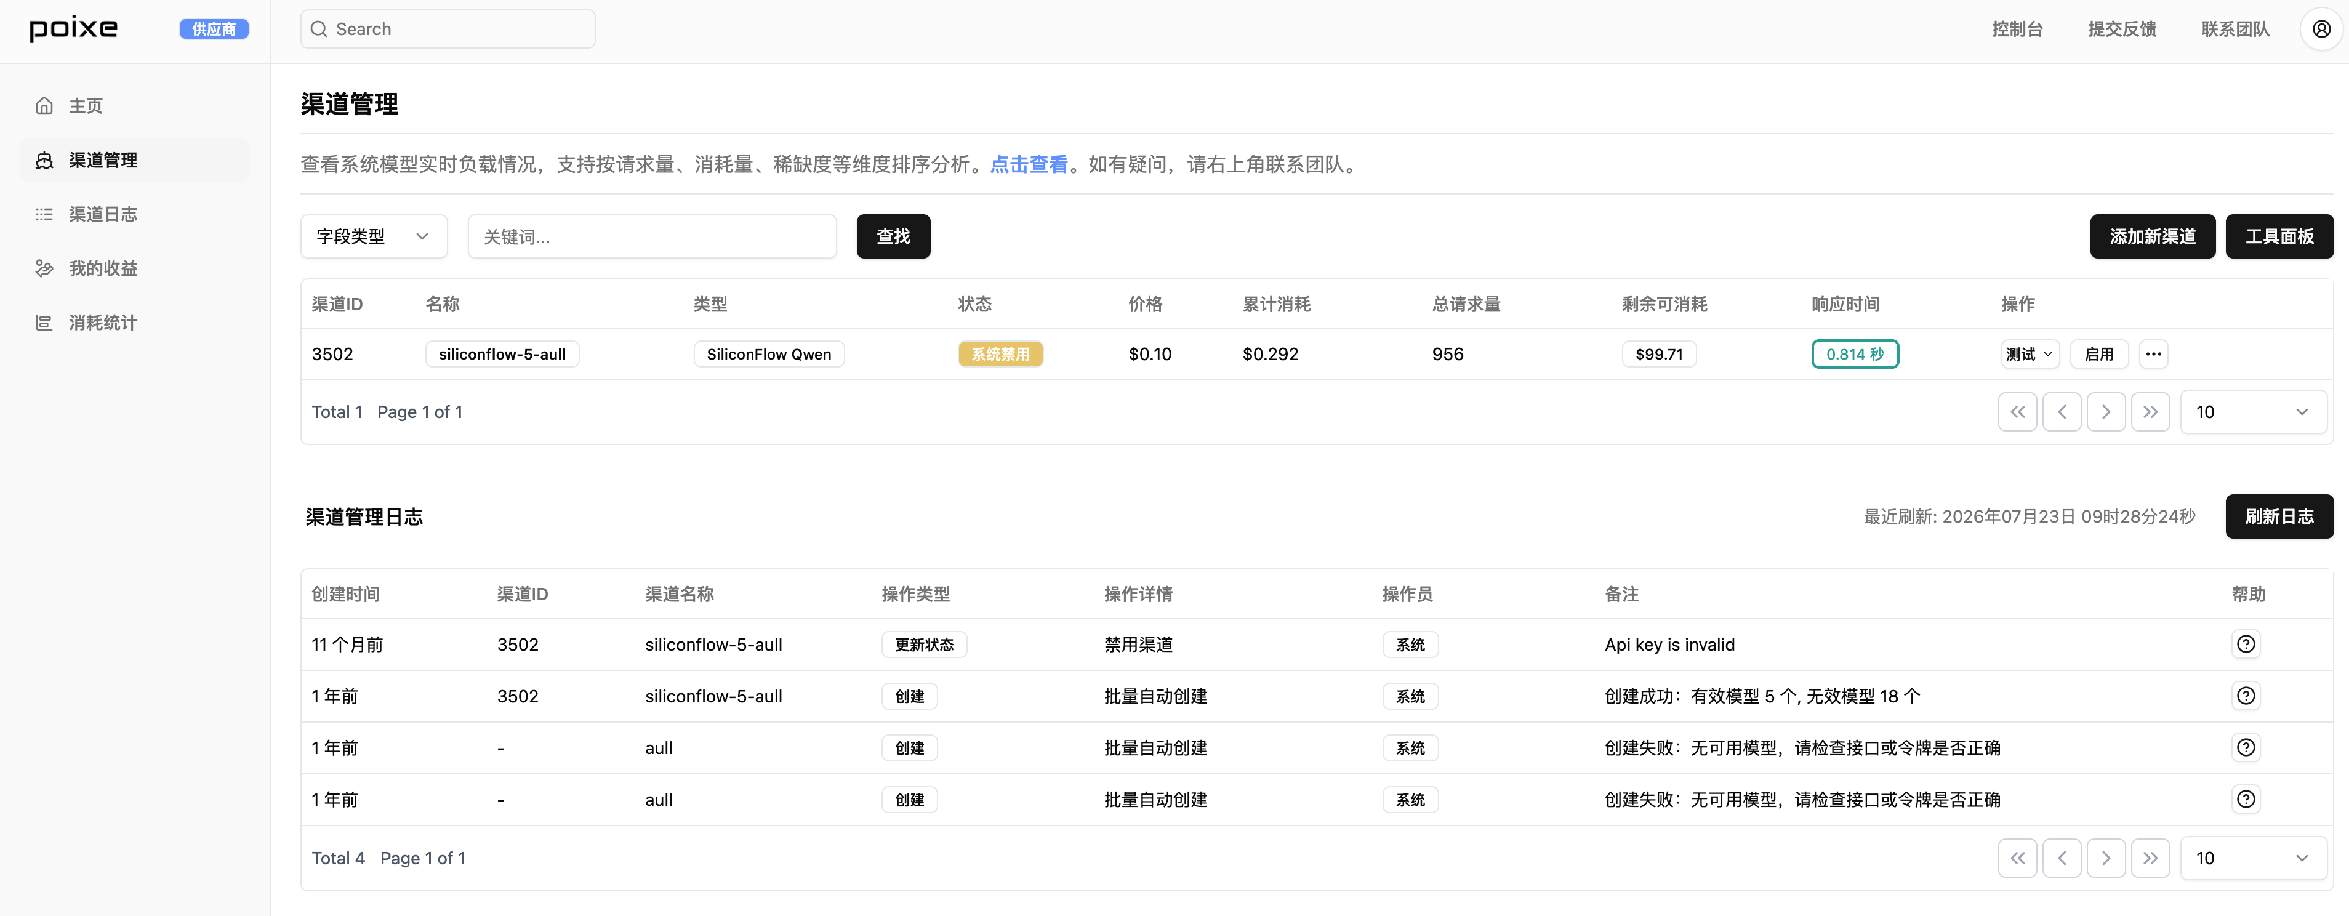Screen dimensions: 2349x916
Task: Click the 添加新渠道 button
Action: coord(2152,237)
